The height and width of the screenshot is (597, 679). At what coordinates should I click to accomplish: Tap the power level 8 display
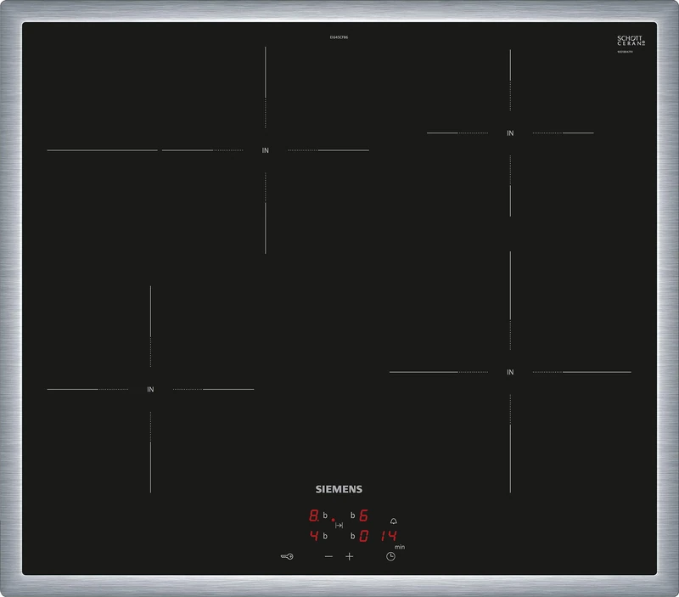pyautogui.click(x=313, y=515)
